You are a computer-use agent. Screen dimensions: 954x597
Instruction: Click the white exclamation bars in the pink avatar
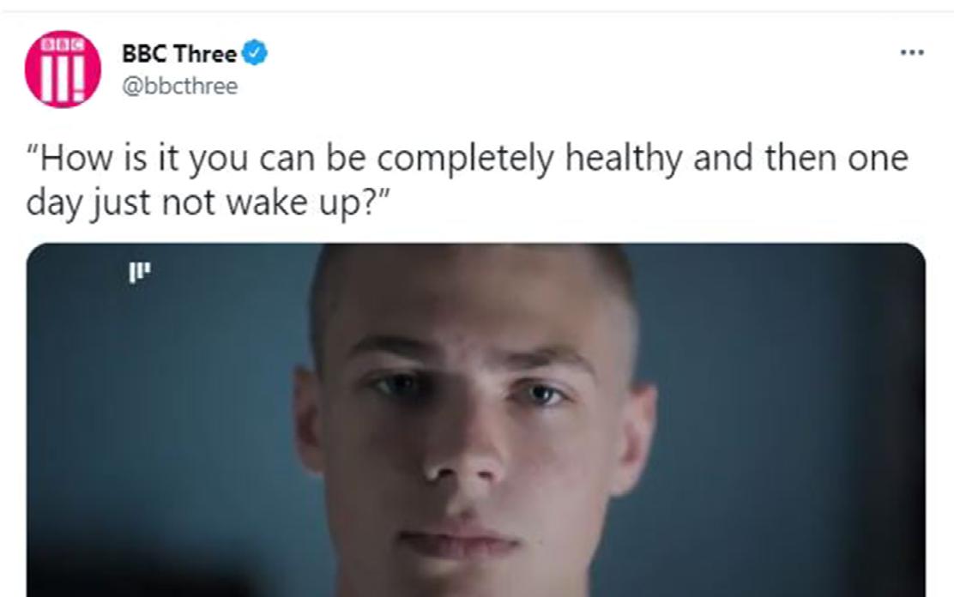pyautogui.click(x=62, y=76)
